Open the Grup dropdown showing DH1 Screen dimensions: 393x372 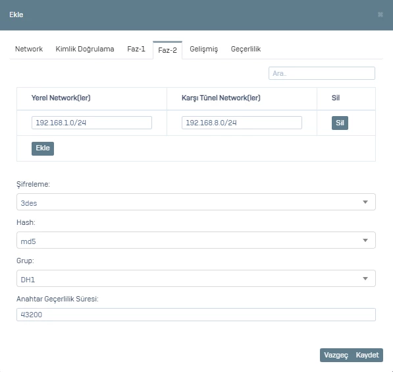pos(196,278)
